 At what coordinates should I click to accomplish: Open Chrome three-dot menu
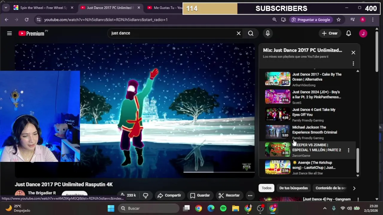(x=373, y=20)
